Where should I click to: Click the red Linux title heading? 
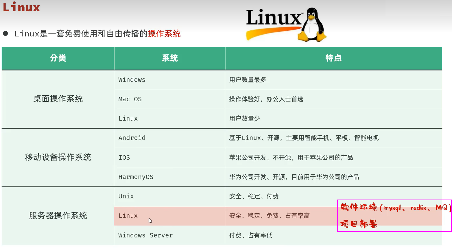(21, 7)
